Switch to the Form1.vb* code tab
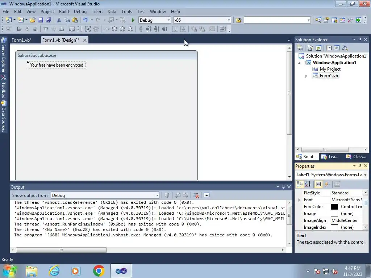 pos(21,40)
